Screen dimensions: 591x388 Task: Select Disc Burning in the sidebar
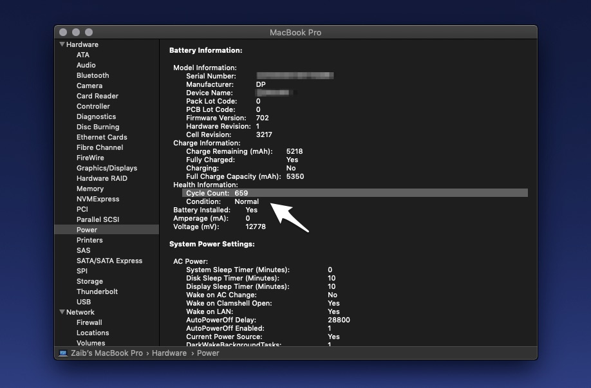(x=98, y=127)
